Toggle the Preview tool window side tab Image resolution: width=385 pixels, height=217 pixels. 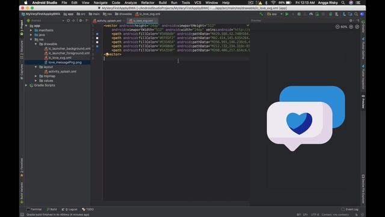[x=363, y=101]
